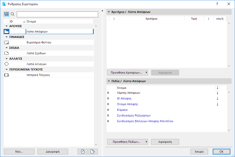Image resolution: width=235 pixels, height=157 pixels.
Task: Click scroll-up arrow of fields list
Action: click(x=229, y=92)
